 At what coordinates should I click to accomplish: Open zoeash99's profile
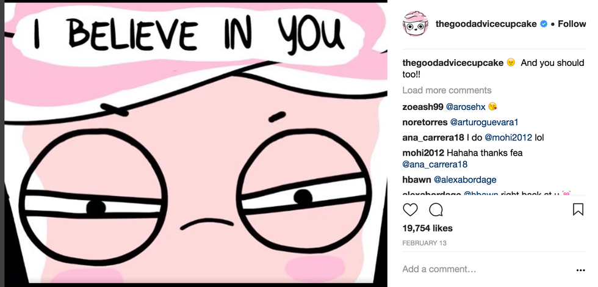click(x=422, y=107)
